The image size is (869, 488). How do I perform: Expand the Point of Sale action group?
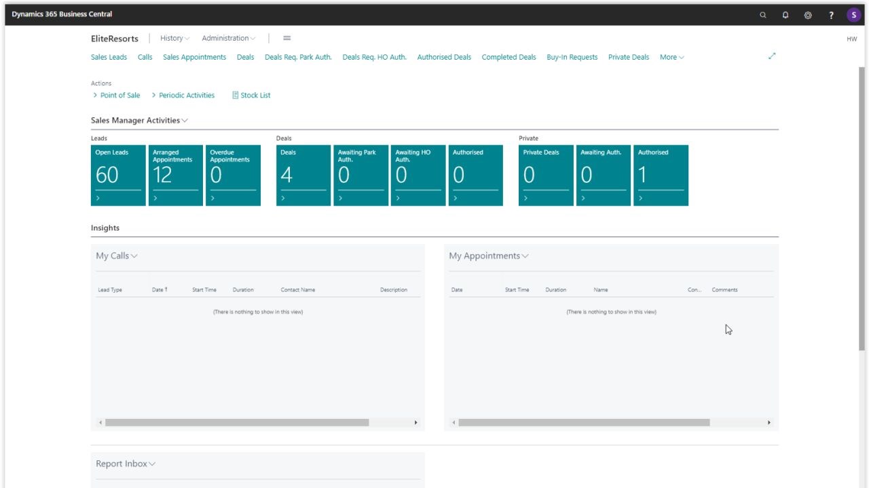point(117,96)
